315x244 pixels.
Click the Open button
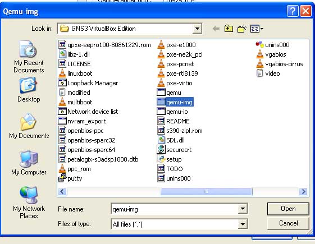(x=288, y=209)
